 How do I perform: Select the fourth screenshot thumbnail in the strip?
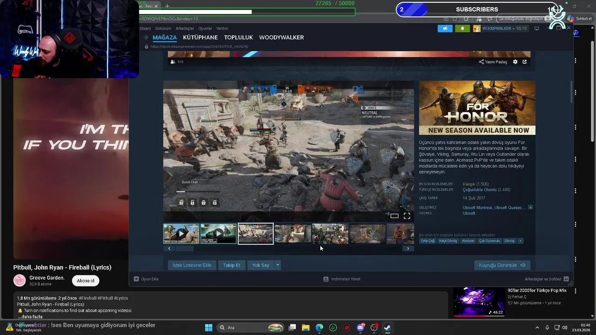[x=293, y=234]
